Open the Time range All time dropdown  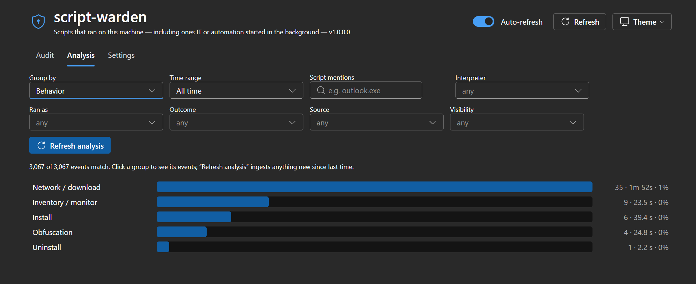pos(236,90)
